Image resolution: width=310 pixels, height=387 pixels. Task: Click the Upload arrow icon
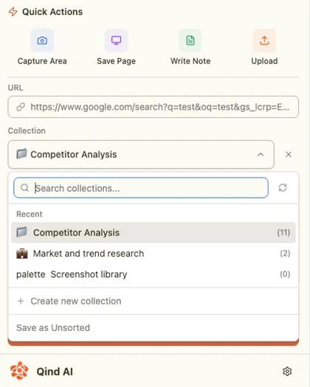click(264, 41)
